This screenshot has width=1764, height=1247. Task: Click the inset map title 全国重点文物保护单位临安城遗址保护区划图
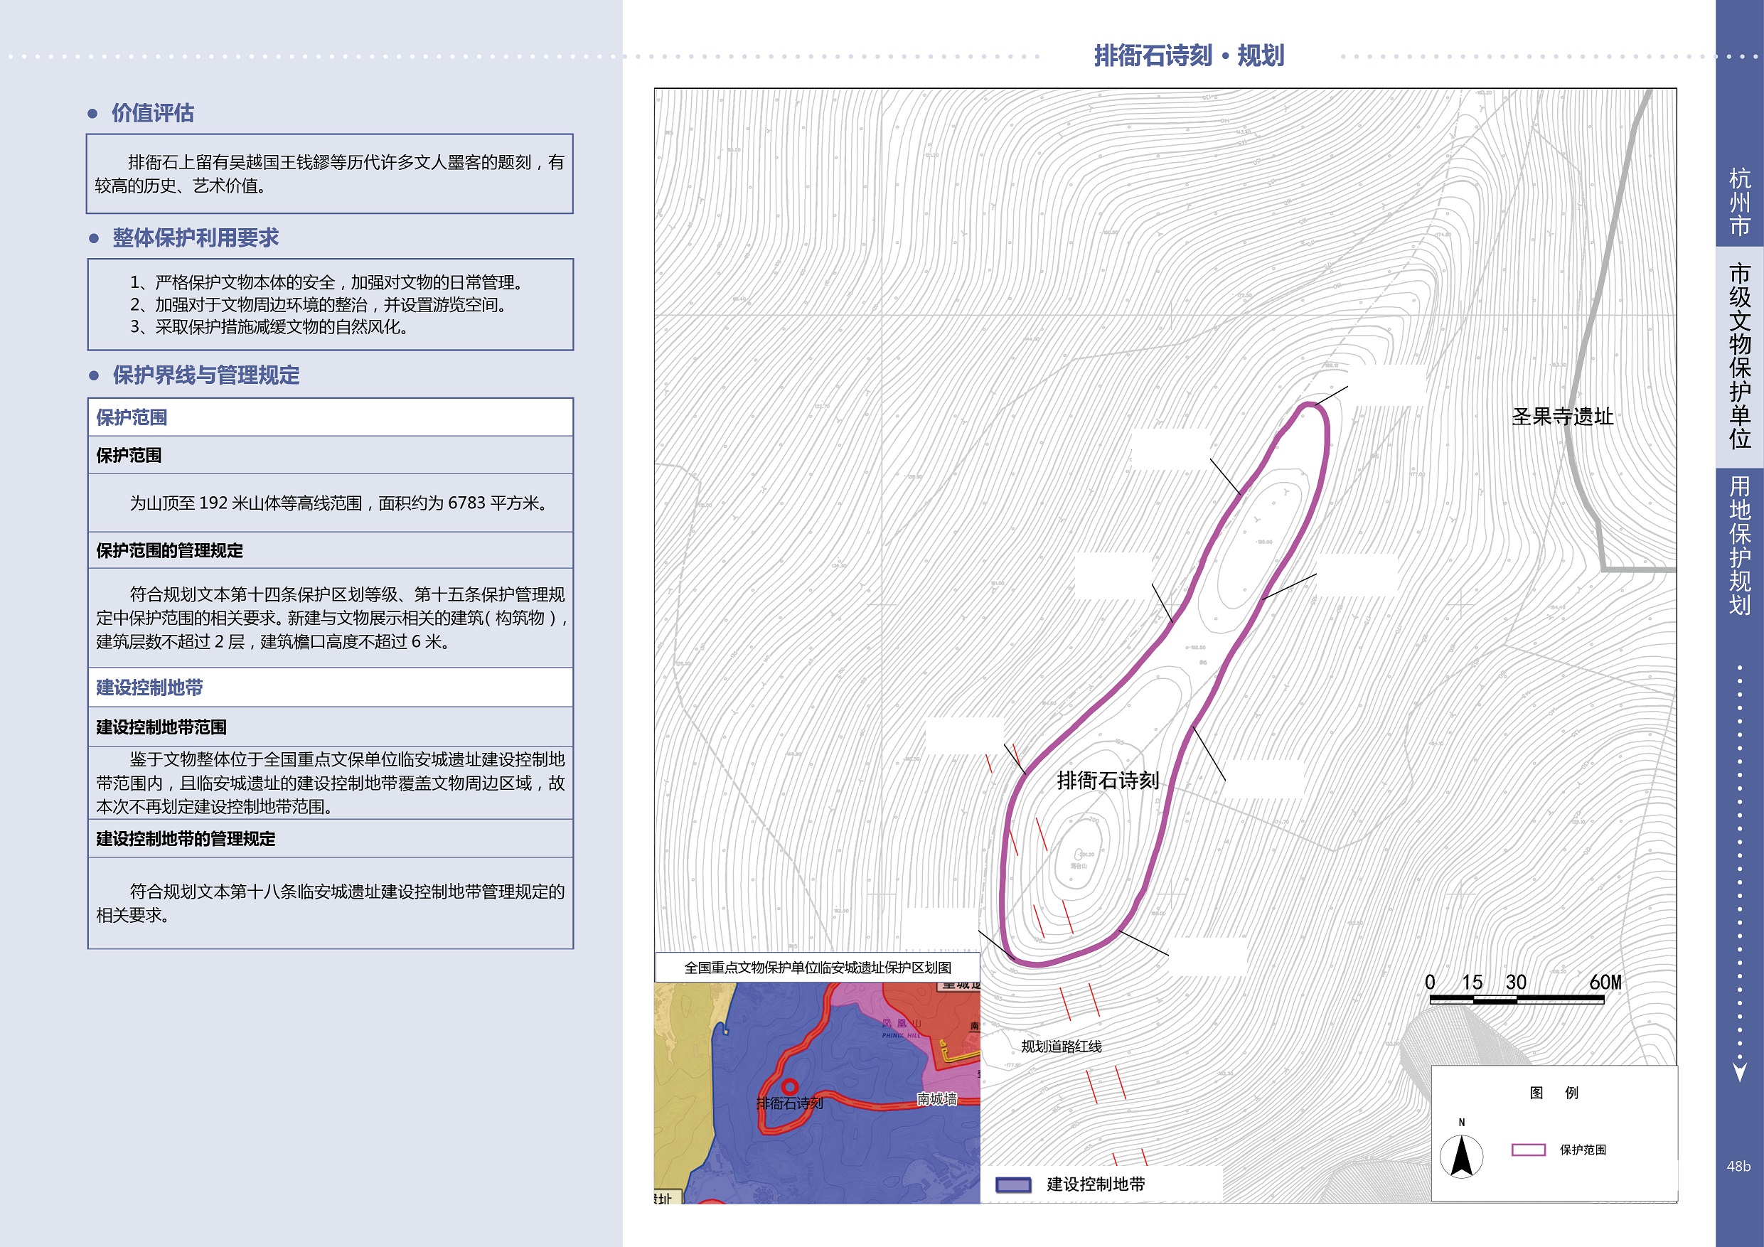click(x=818, y=968)
